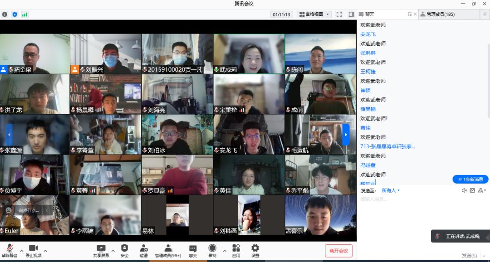Start recording with the 录制 button
Screen dimensions: 490x262
pyautogui.click(x=212, y=248)
